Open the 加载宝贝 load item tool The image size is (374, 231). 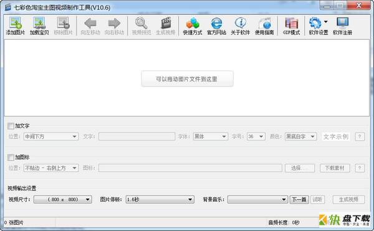(x=39, y=26)
